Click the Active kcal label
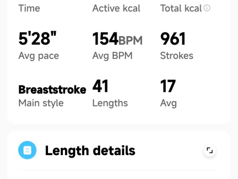Image resolution: width=238 pixels, height=179 pixels. (116, 8)
